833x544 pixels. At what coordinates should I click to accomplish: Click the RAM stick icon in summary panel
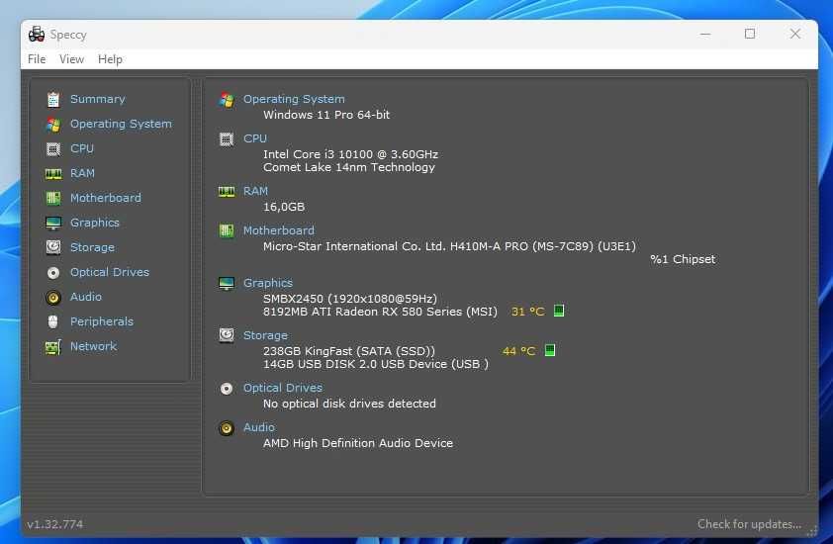pos(227,192)
